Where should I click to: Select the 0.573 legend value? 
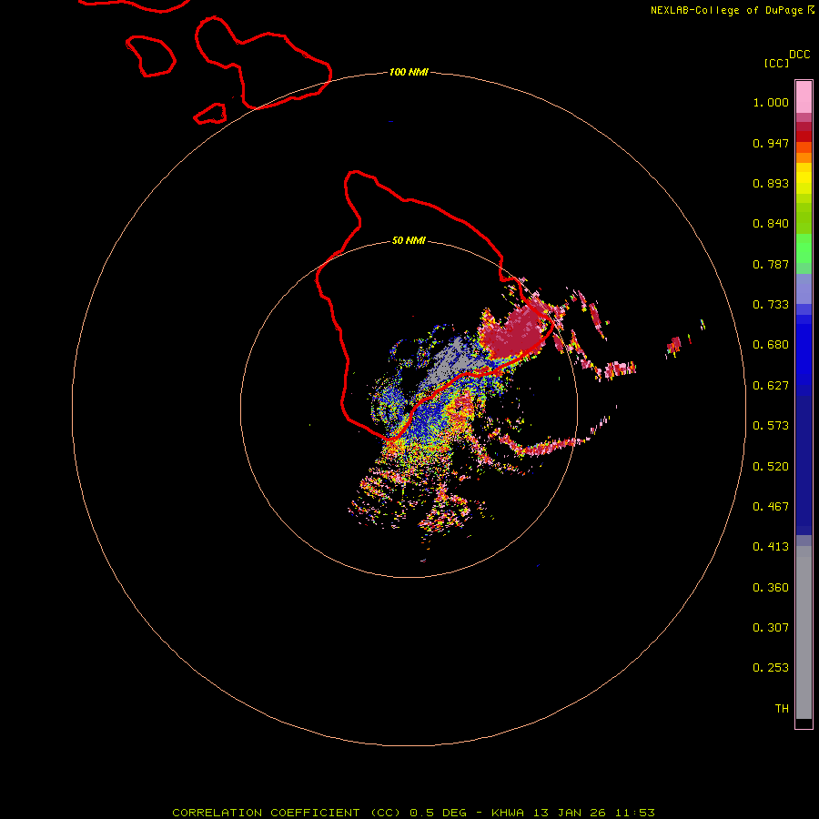point(771,426)
